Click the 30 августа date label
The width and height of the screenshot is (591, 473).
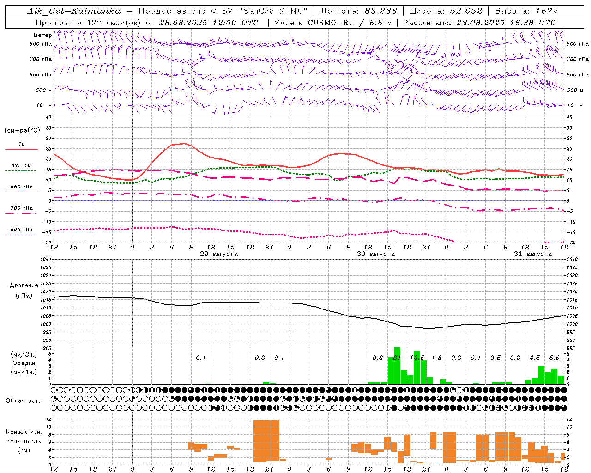coord(376,254)
